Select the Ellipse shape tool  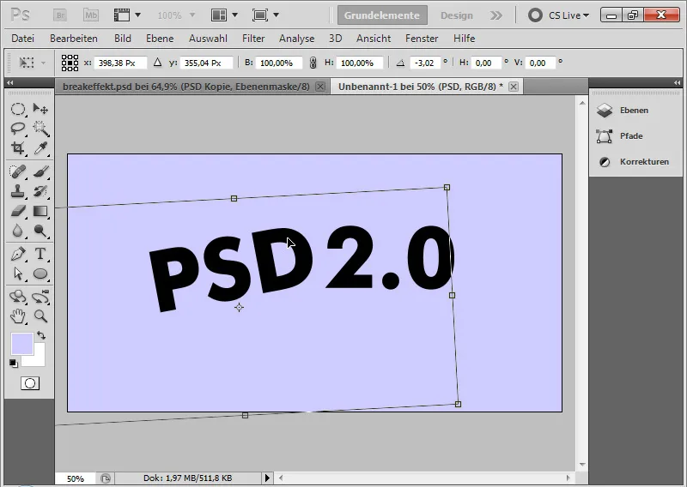(x=40, y=274)
